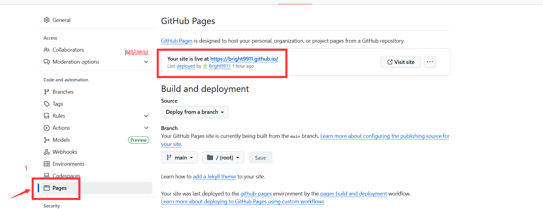The width and height of the screenshot is (543, 209).
Task: Click the Access section heading
Action: 50,38
